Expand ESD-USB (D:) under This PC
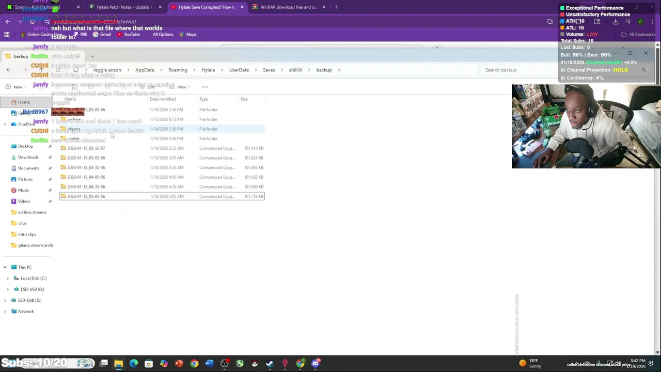The height and width of the screenshot is (372, 661). click(x=8, y=289)
